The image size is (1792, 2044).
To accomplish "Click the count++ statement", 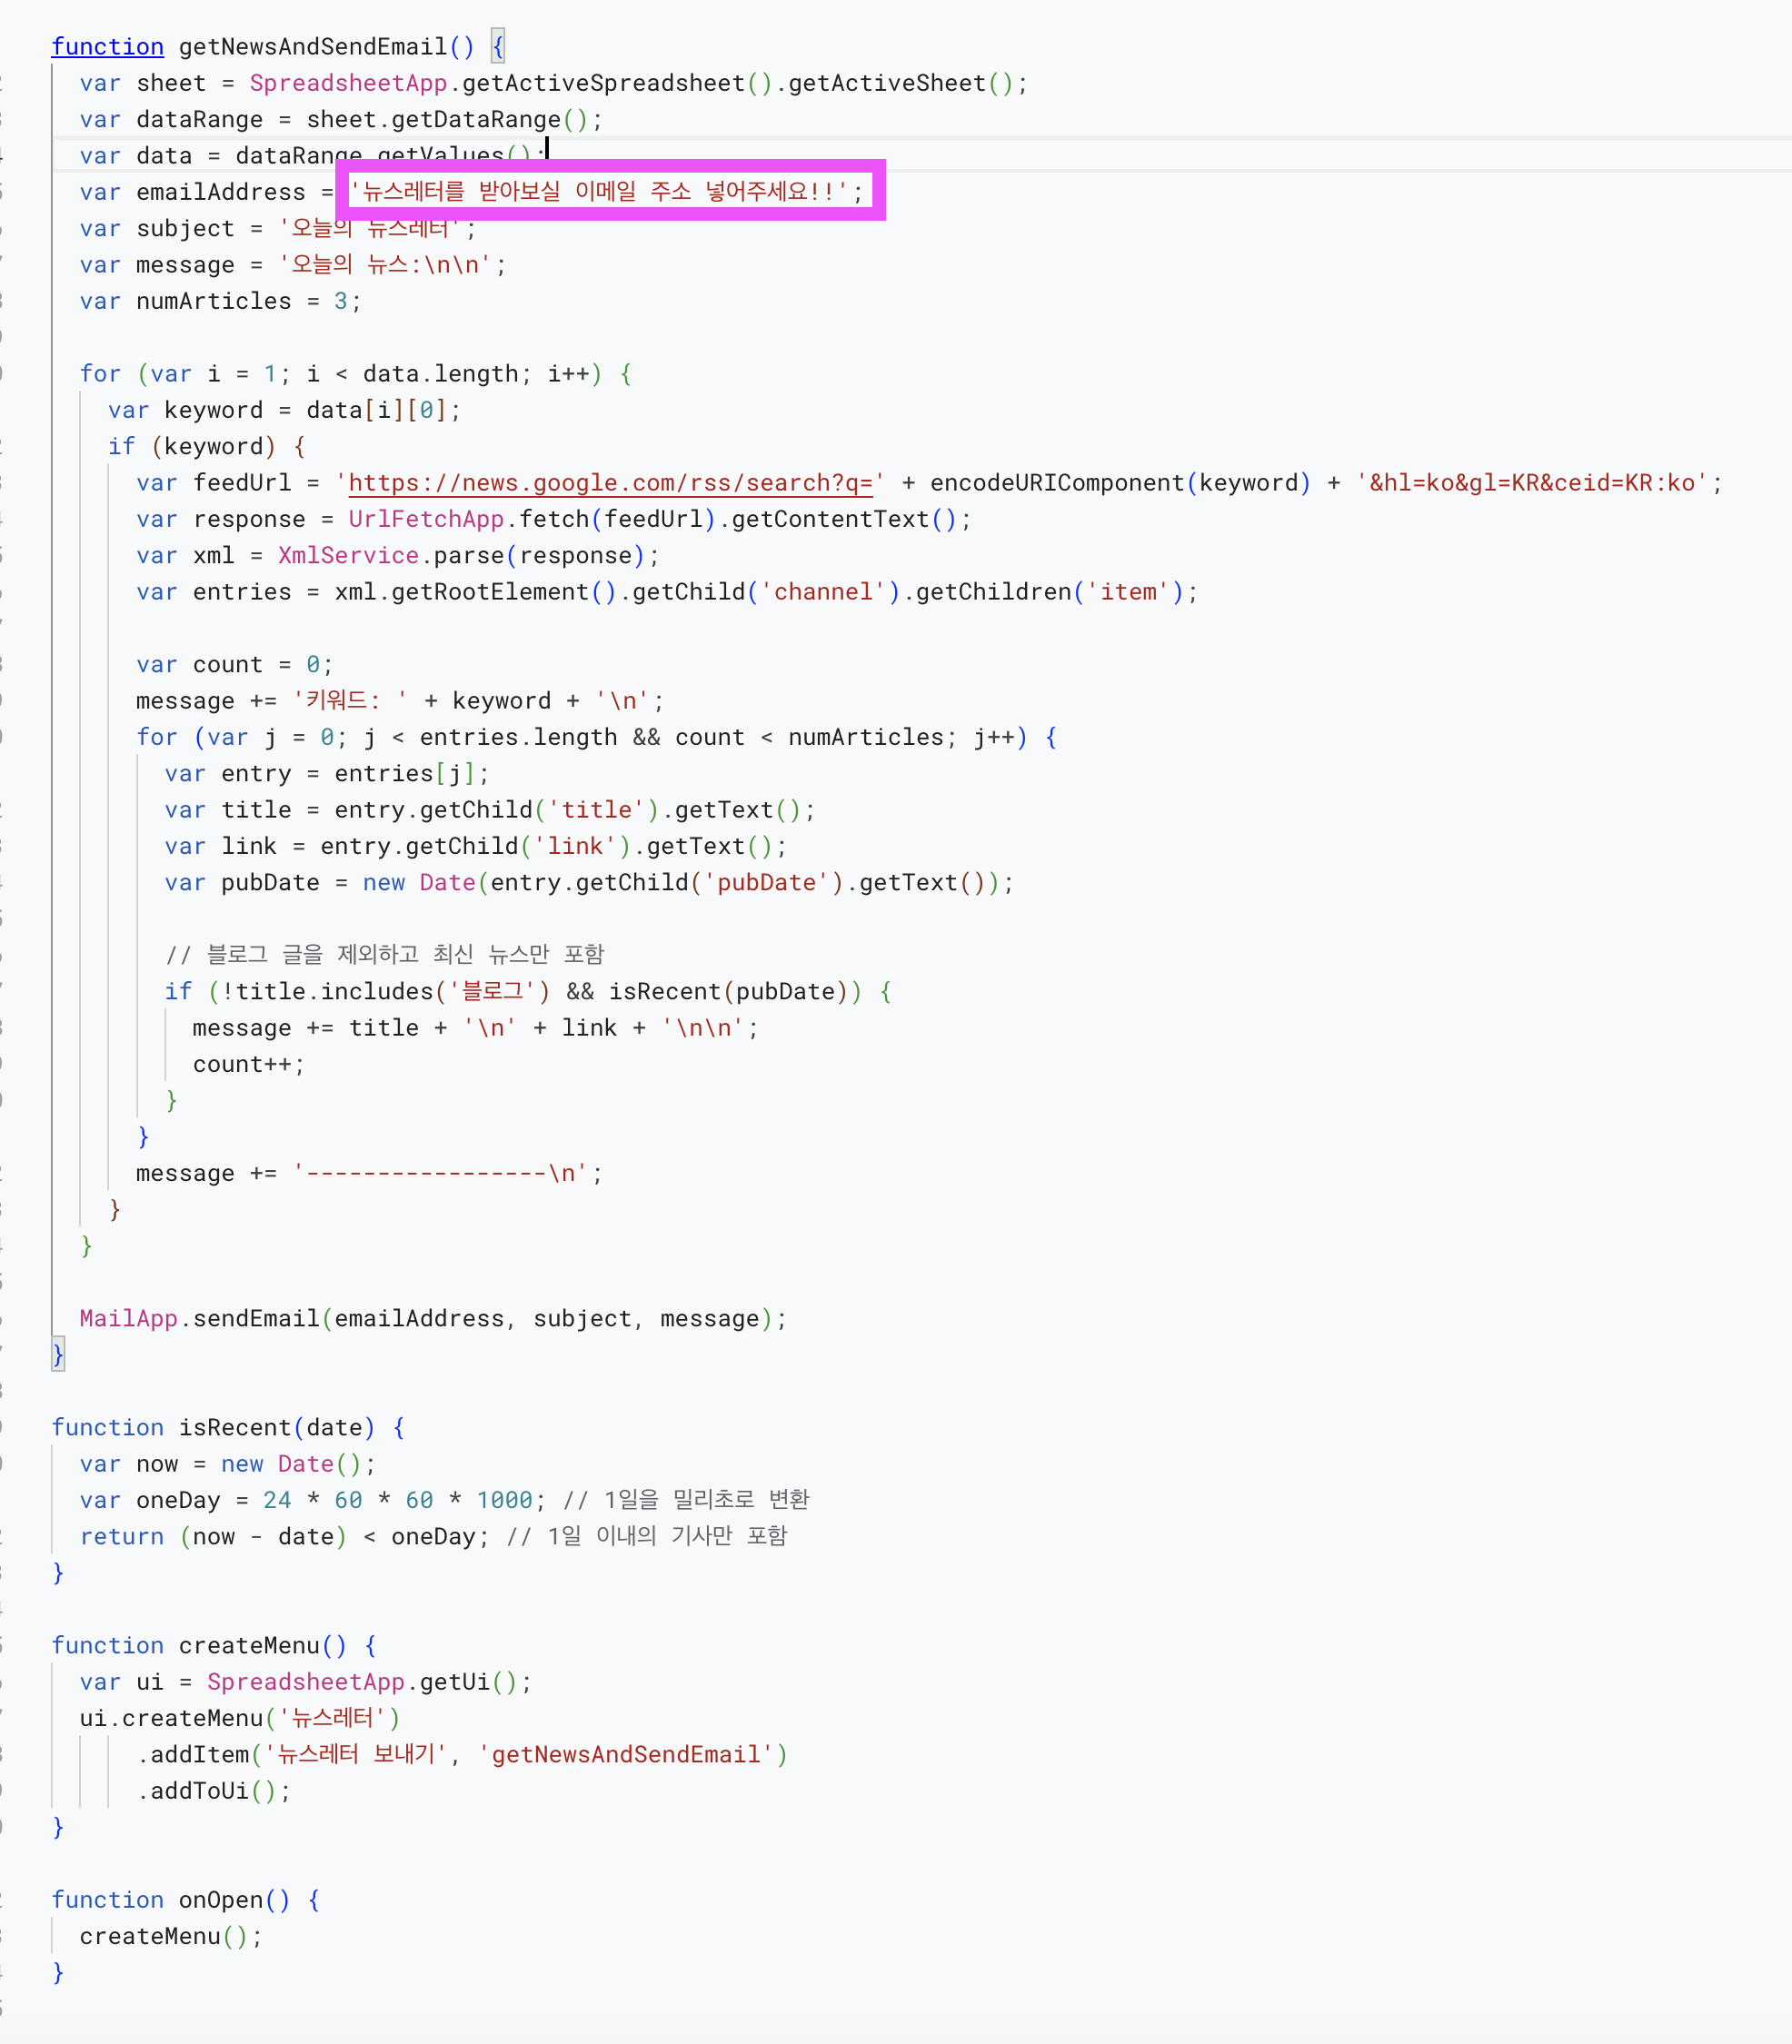I will [247, 1065].
